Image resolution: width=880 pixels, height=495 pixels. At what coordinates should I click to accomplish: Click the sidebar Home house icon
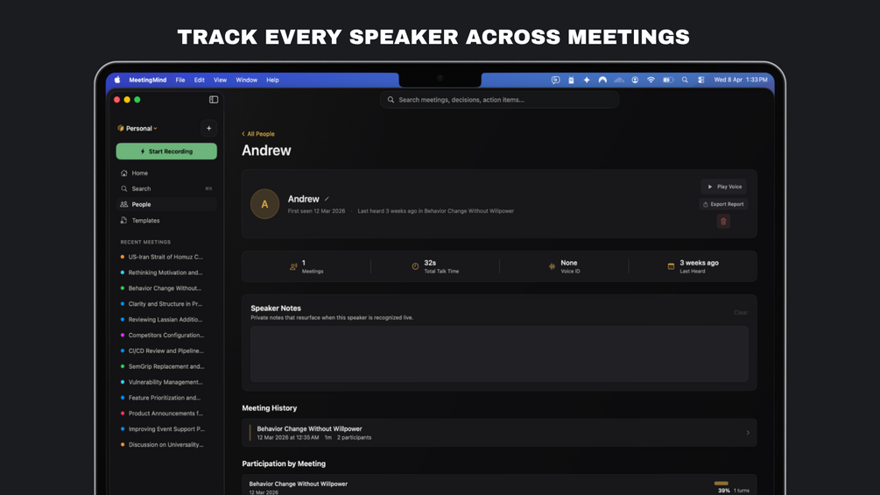click(124, 173)
